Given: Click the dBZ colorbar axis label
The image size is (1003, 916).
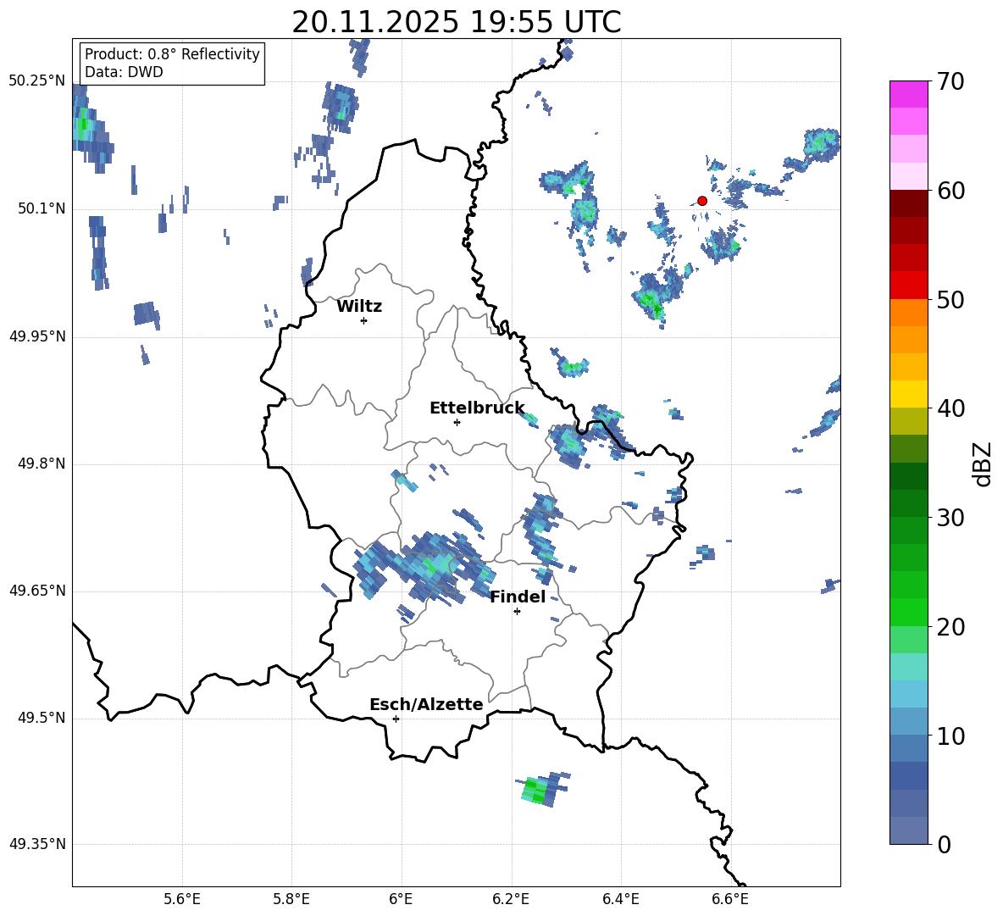Looking at the screenshot, I should pyautogui.click(x=983, y=464).
